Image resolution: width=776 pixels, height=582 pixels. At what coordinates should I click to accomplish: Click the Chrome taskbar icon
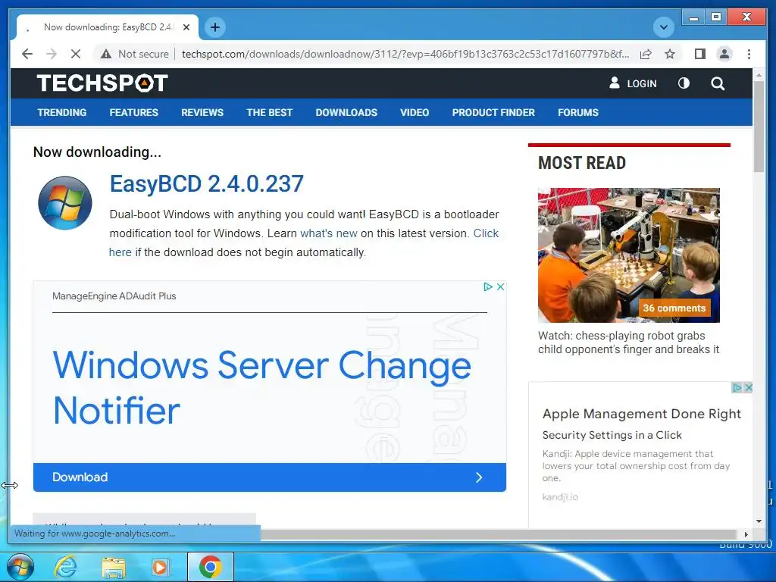click(x=211, y=567)
